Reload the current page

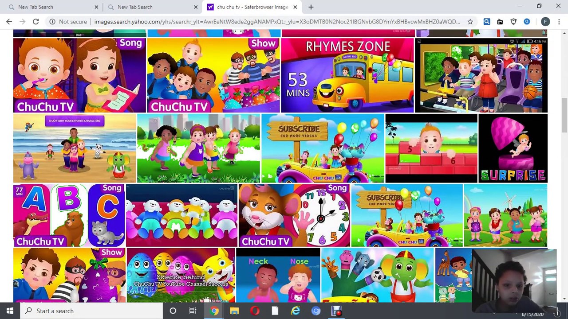click(35, 21)
